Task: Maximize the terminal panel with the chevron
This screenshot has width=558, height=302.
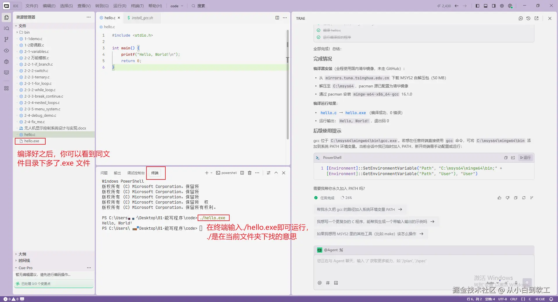Action: [276, 173]
